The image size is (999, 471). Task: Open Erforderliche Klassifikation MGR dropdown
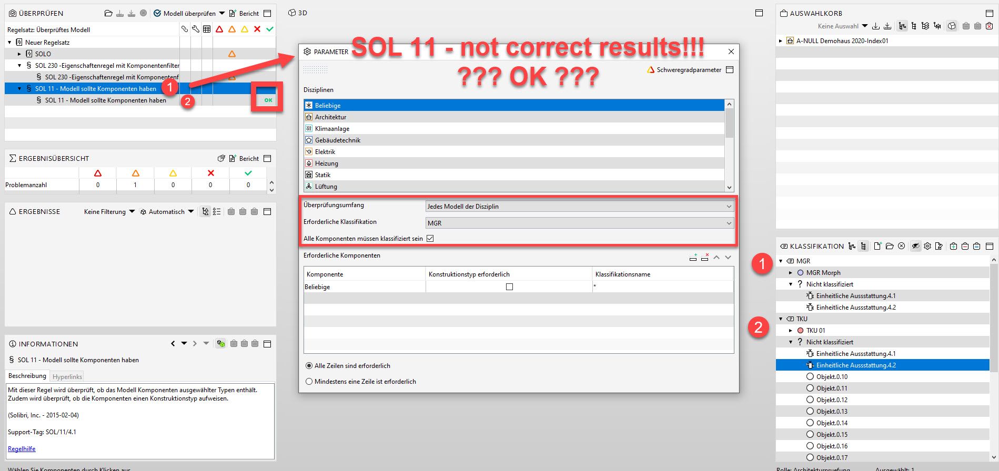[579, 223]
